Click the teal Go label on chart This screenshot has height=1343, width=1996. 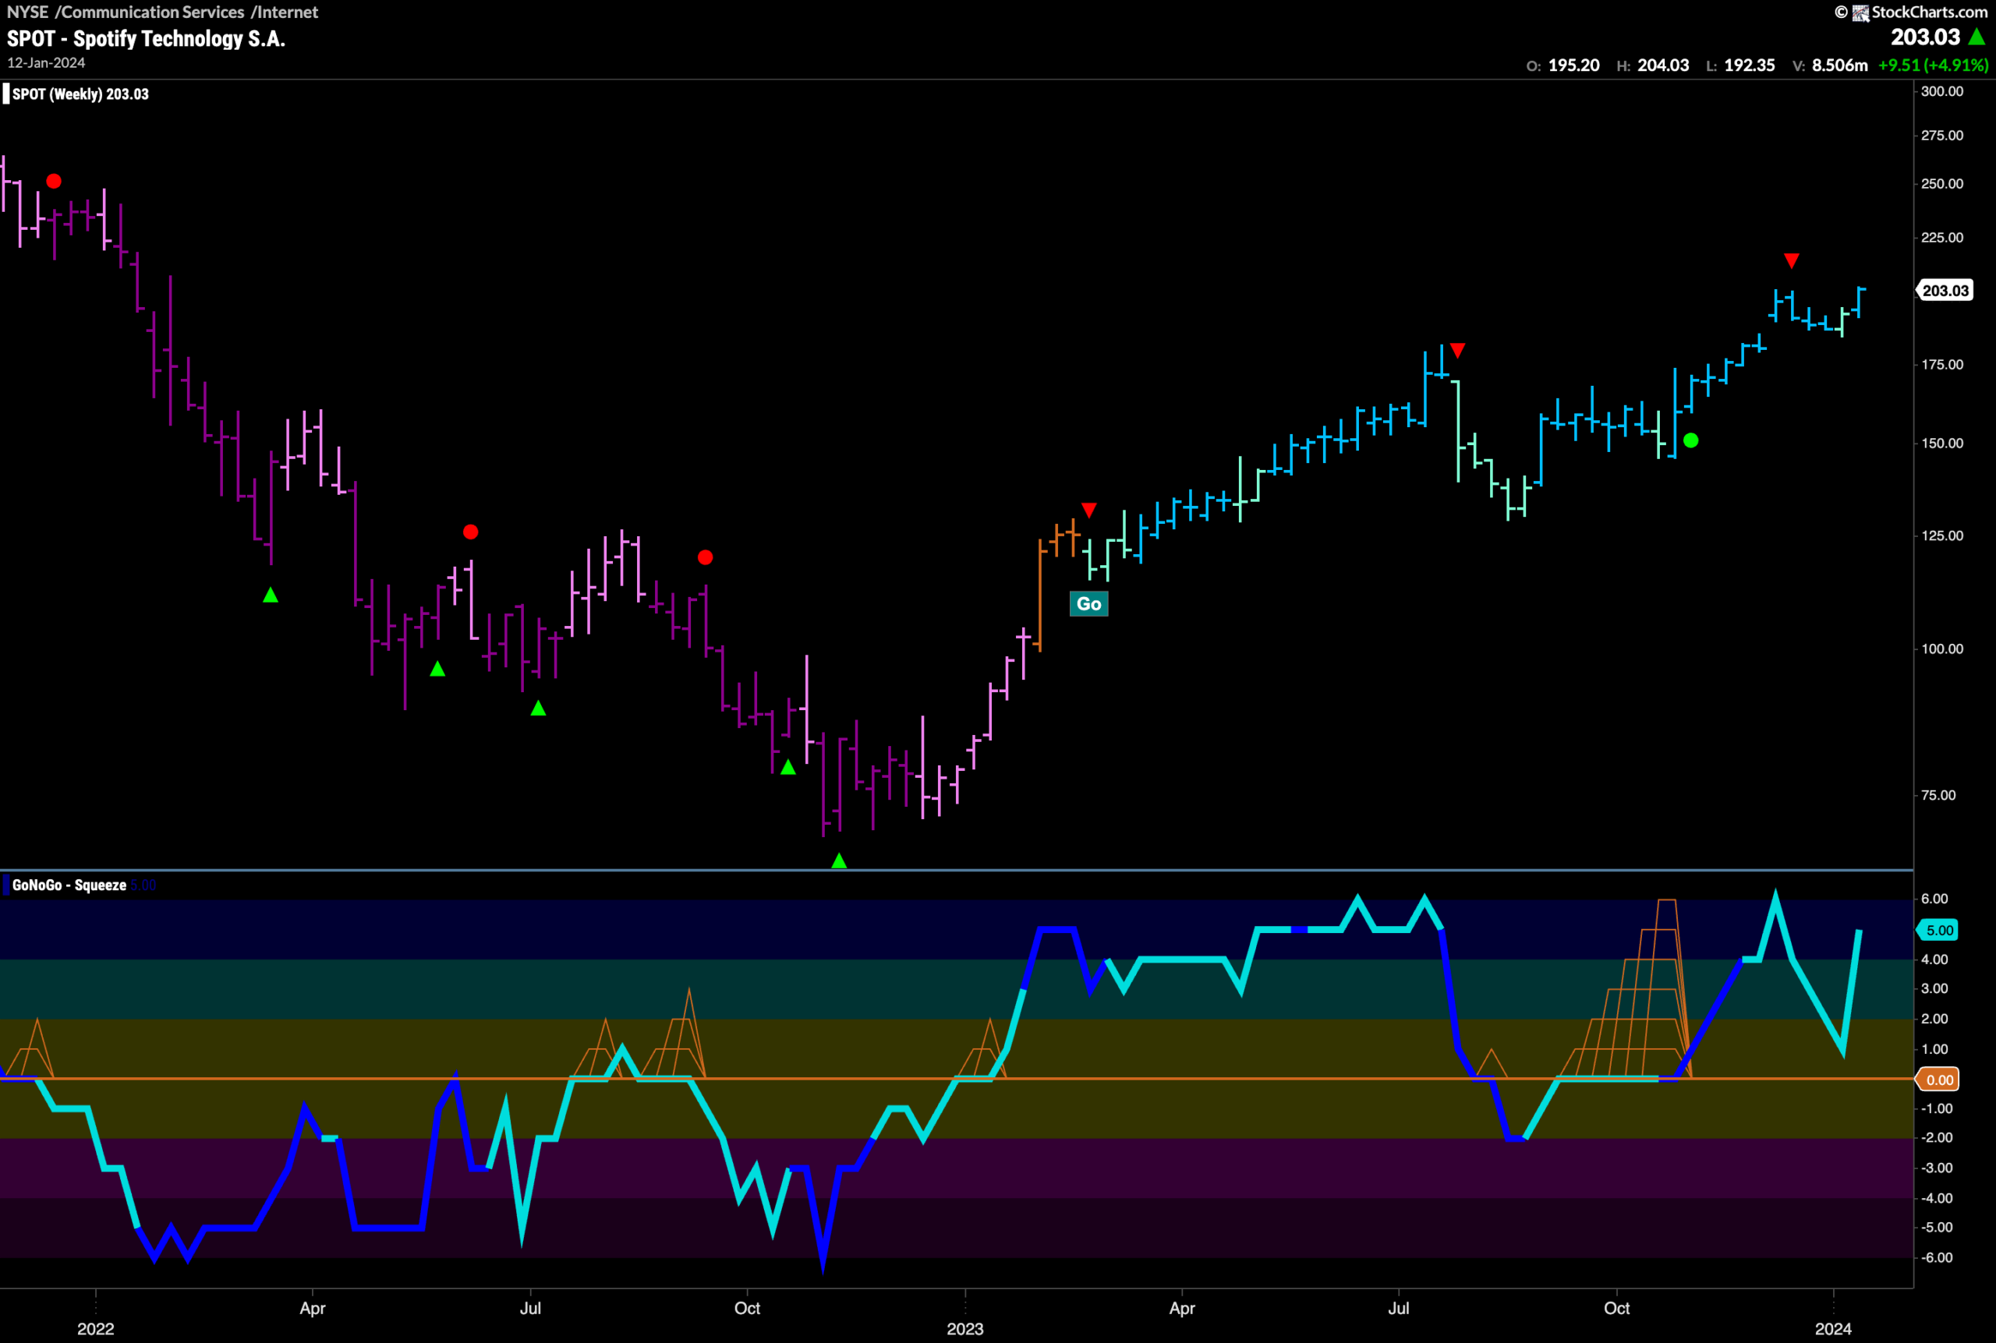(x=1088, y=604)
